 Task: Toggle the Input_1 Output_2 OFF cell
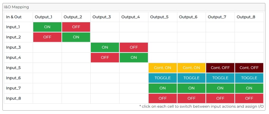[76, 27]
